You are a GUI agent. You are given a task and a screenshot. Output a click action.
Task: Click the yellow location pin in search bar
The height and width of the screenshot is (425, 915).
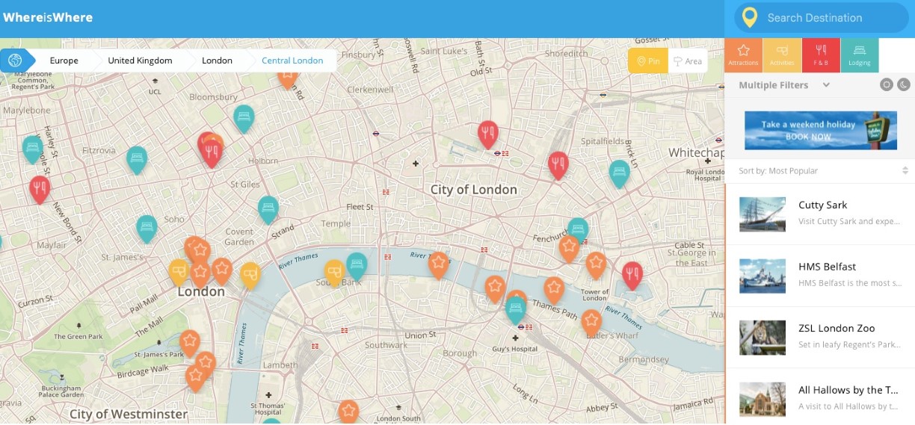point(749,18)
